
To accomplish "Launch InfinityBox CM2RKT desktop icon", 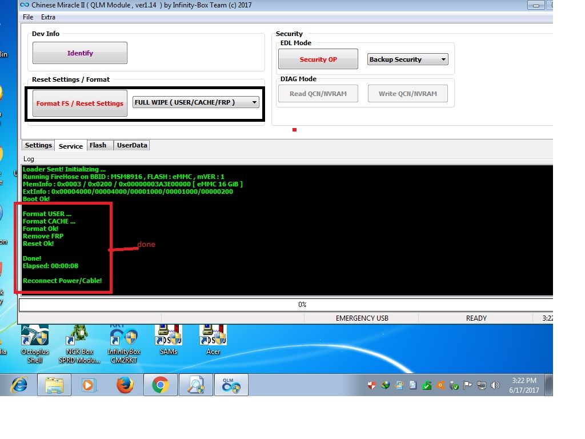I will click(x=123, y=337).
